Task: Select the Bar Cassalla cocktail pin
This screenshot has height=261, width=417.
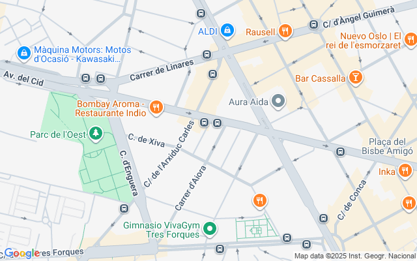Action: [x=355, y=78]
